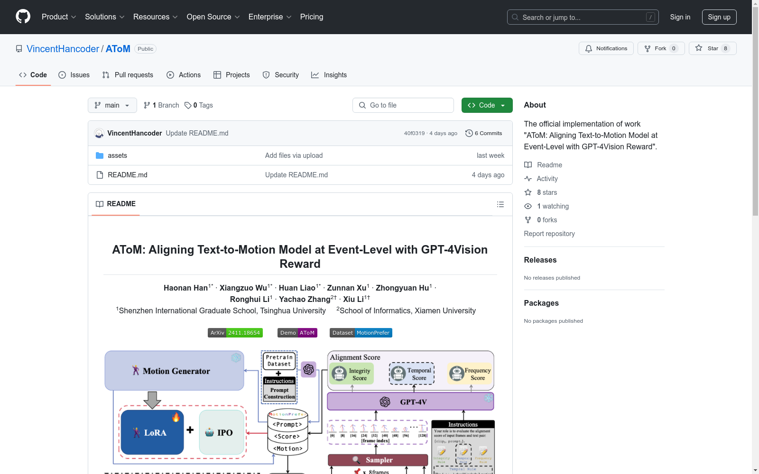Click the branch icon beside 1 Branch
This screenshot has height=474, width=759.
tap(147, 105)
